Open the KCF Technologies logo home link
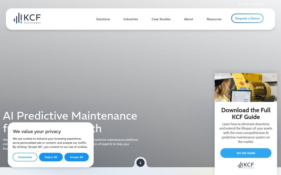 point(27,18)
